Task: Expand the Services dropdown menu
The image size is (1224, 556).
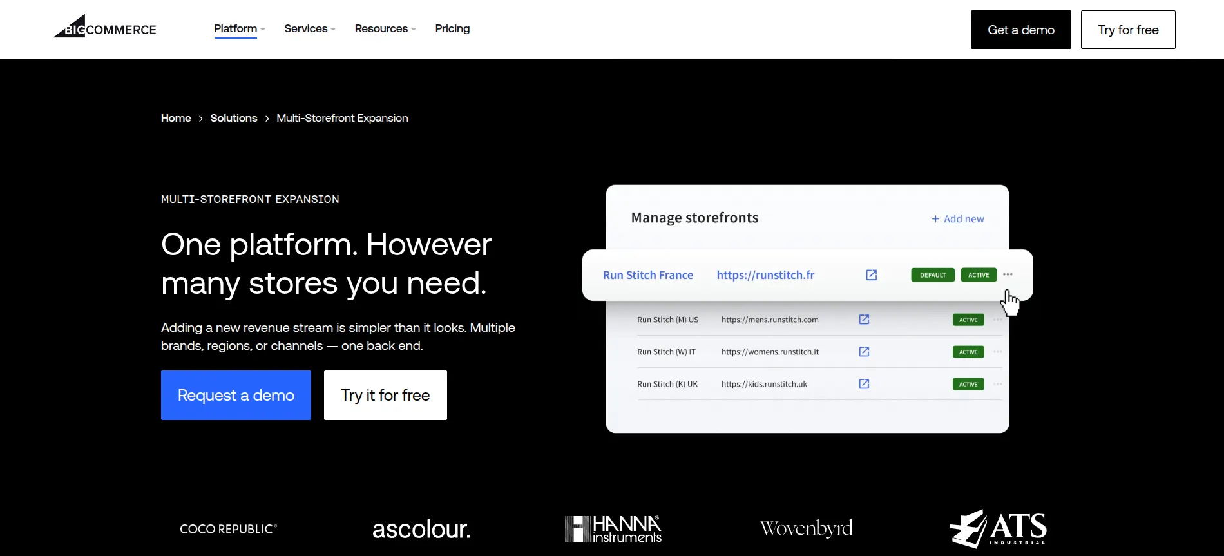Action: (310, 29)
